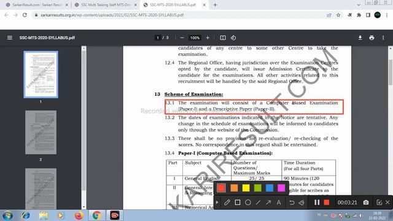Download the SSC-MTS syllabus PDF
The height and width of the screenshot is (221, 393).
point(360,37)
